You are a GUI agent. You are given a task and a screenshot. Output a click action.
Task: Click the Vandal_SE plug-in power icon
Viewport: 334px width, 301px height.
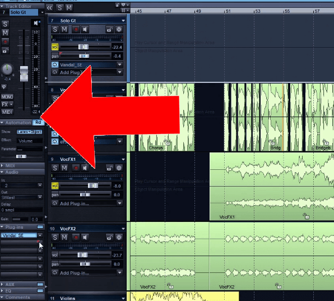click(55, 64)
